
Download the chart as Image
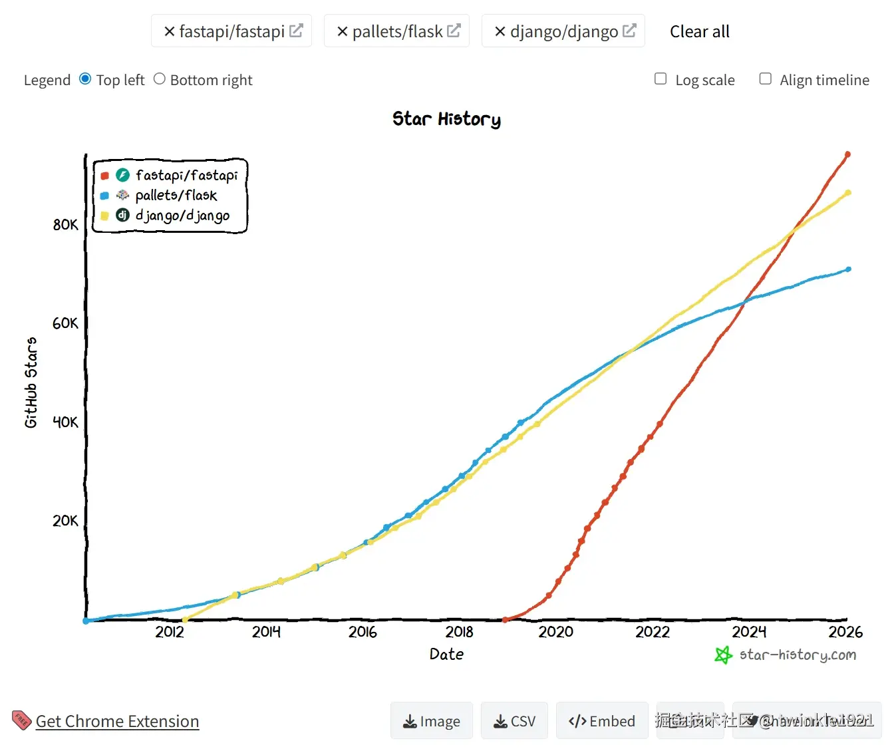[x=432, y=721]
